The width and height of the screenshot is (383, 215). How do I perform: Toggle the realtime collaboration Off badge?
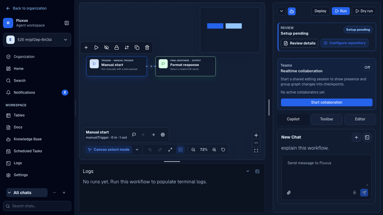coord(367,67)
